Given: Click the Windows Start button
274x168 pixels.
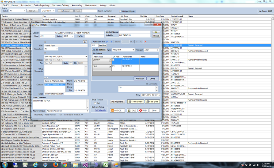Looking at the screenshot, I should pyautogui.click(x=4, y=164).
